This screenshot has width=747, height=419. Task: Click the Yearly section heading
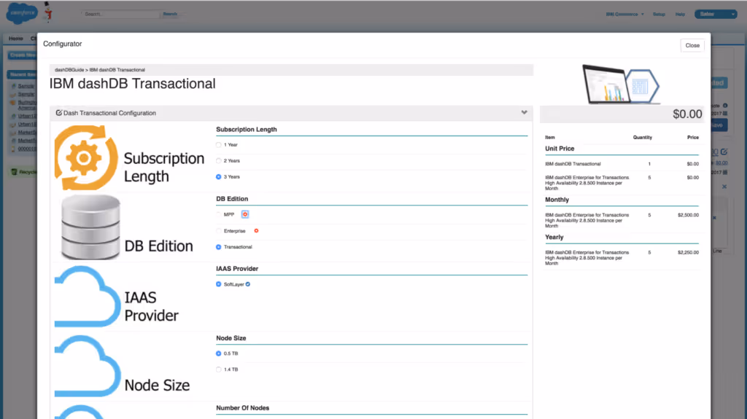click(554, 237)
